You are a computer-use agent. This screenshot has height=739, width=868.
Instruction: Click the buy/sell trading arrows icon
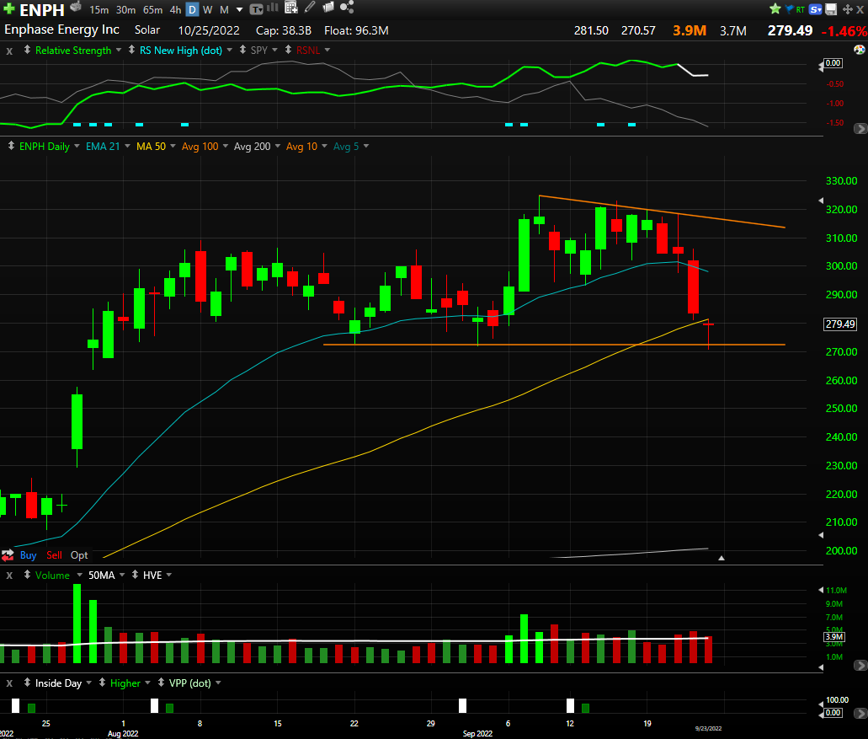click(x=8, y=554)
